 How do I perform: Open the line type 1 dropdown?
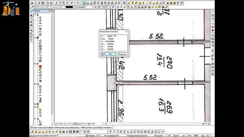60,7
